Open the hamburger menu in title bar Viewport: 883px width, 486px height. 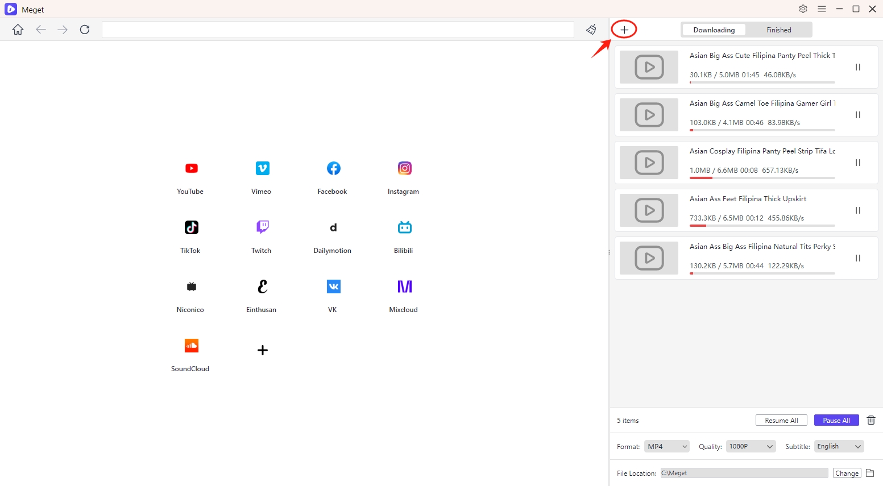[x=822, y=9]
